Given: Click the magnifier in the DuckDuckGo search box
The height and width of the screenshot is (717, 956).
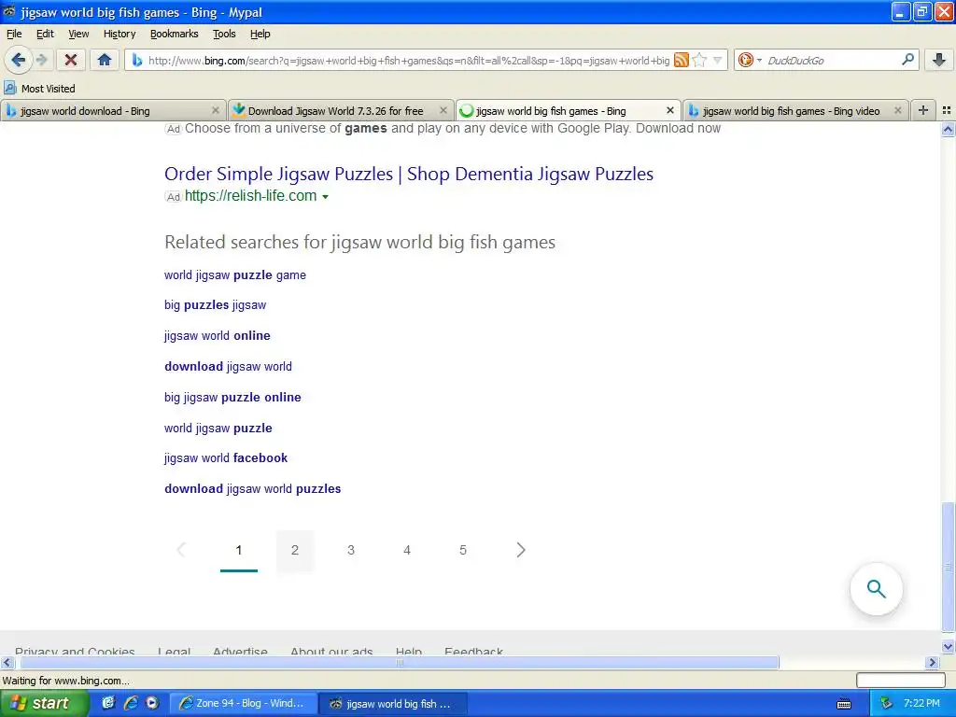Looking at the screenshot, I should (907, 60).
